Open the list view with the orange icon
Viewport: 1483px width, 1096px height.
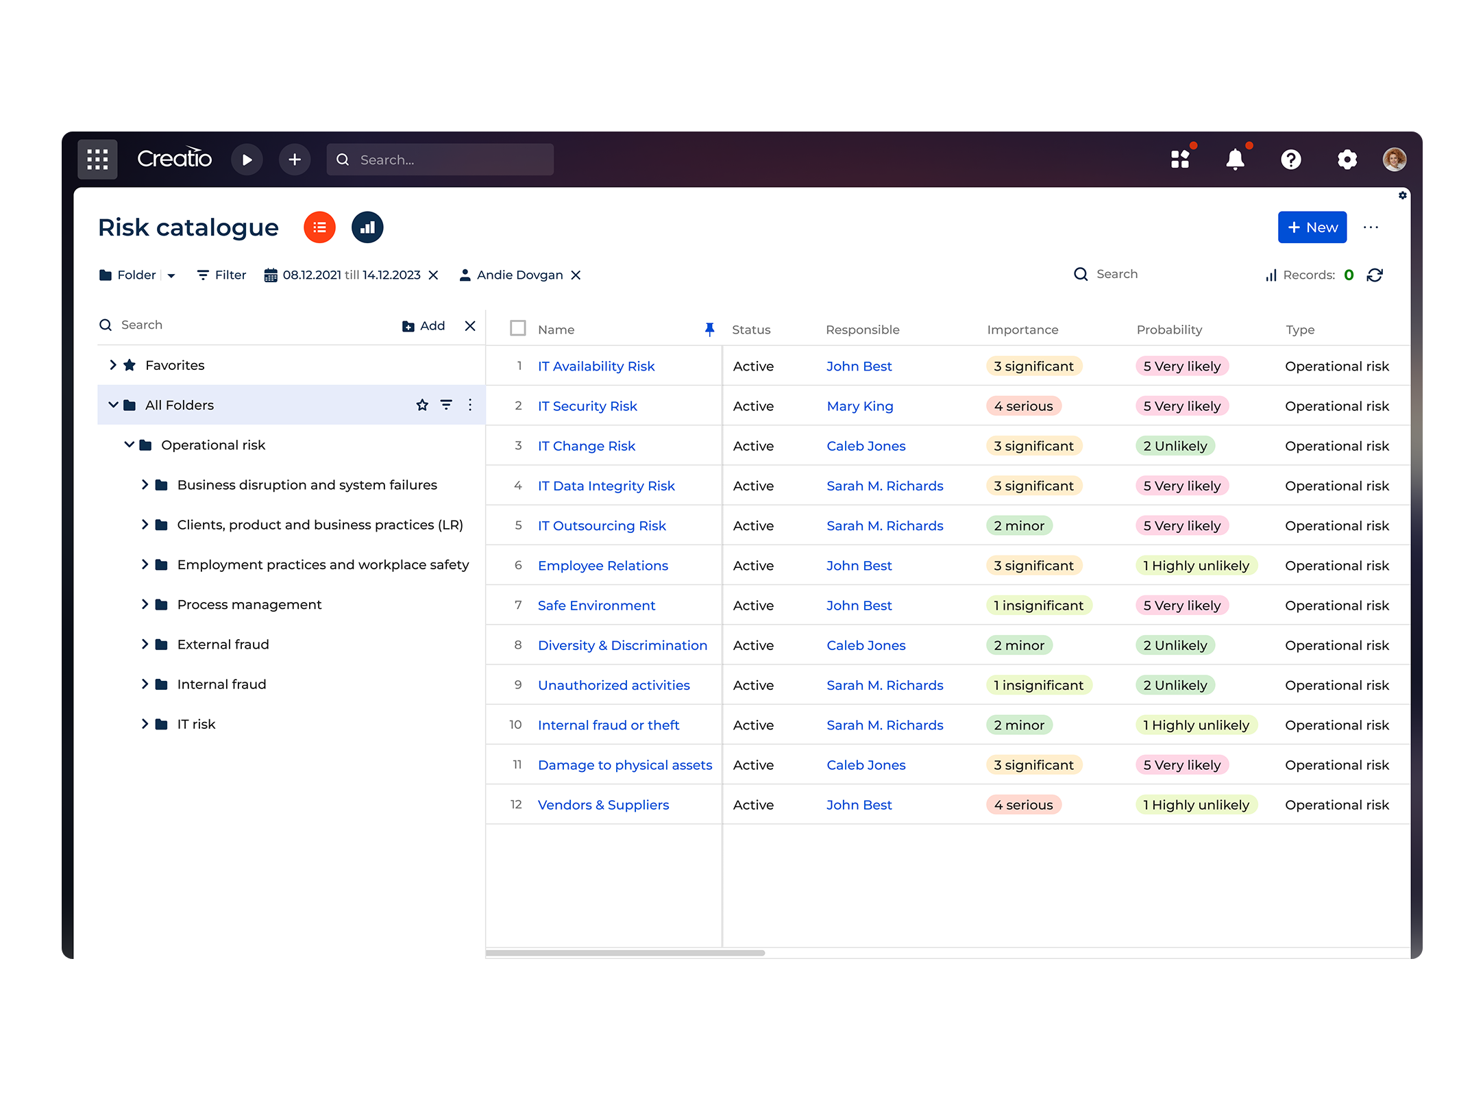tap(319, 227)
